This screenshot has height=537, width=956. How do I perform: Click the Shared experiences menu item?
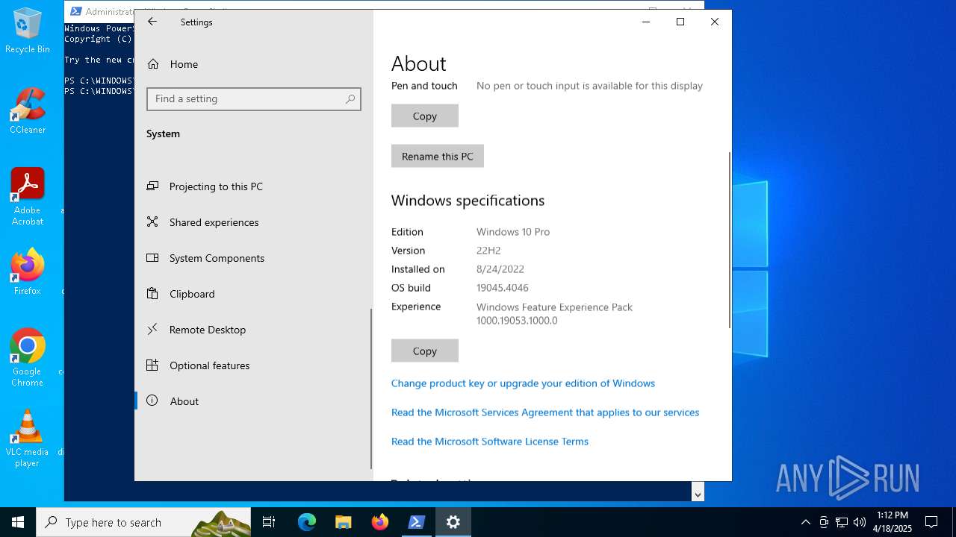pyautogui.click(x=252, y=222)
